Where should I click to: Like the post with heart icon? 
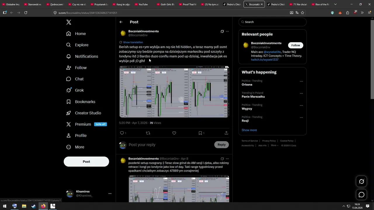[x=174, y=133]
